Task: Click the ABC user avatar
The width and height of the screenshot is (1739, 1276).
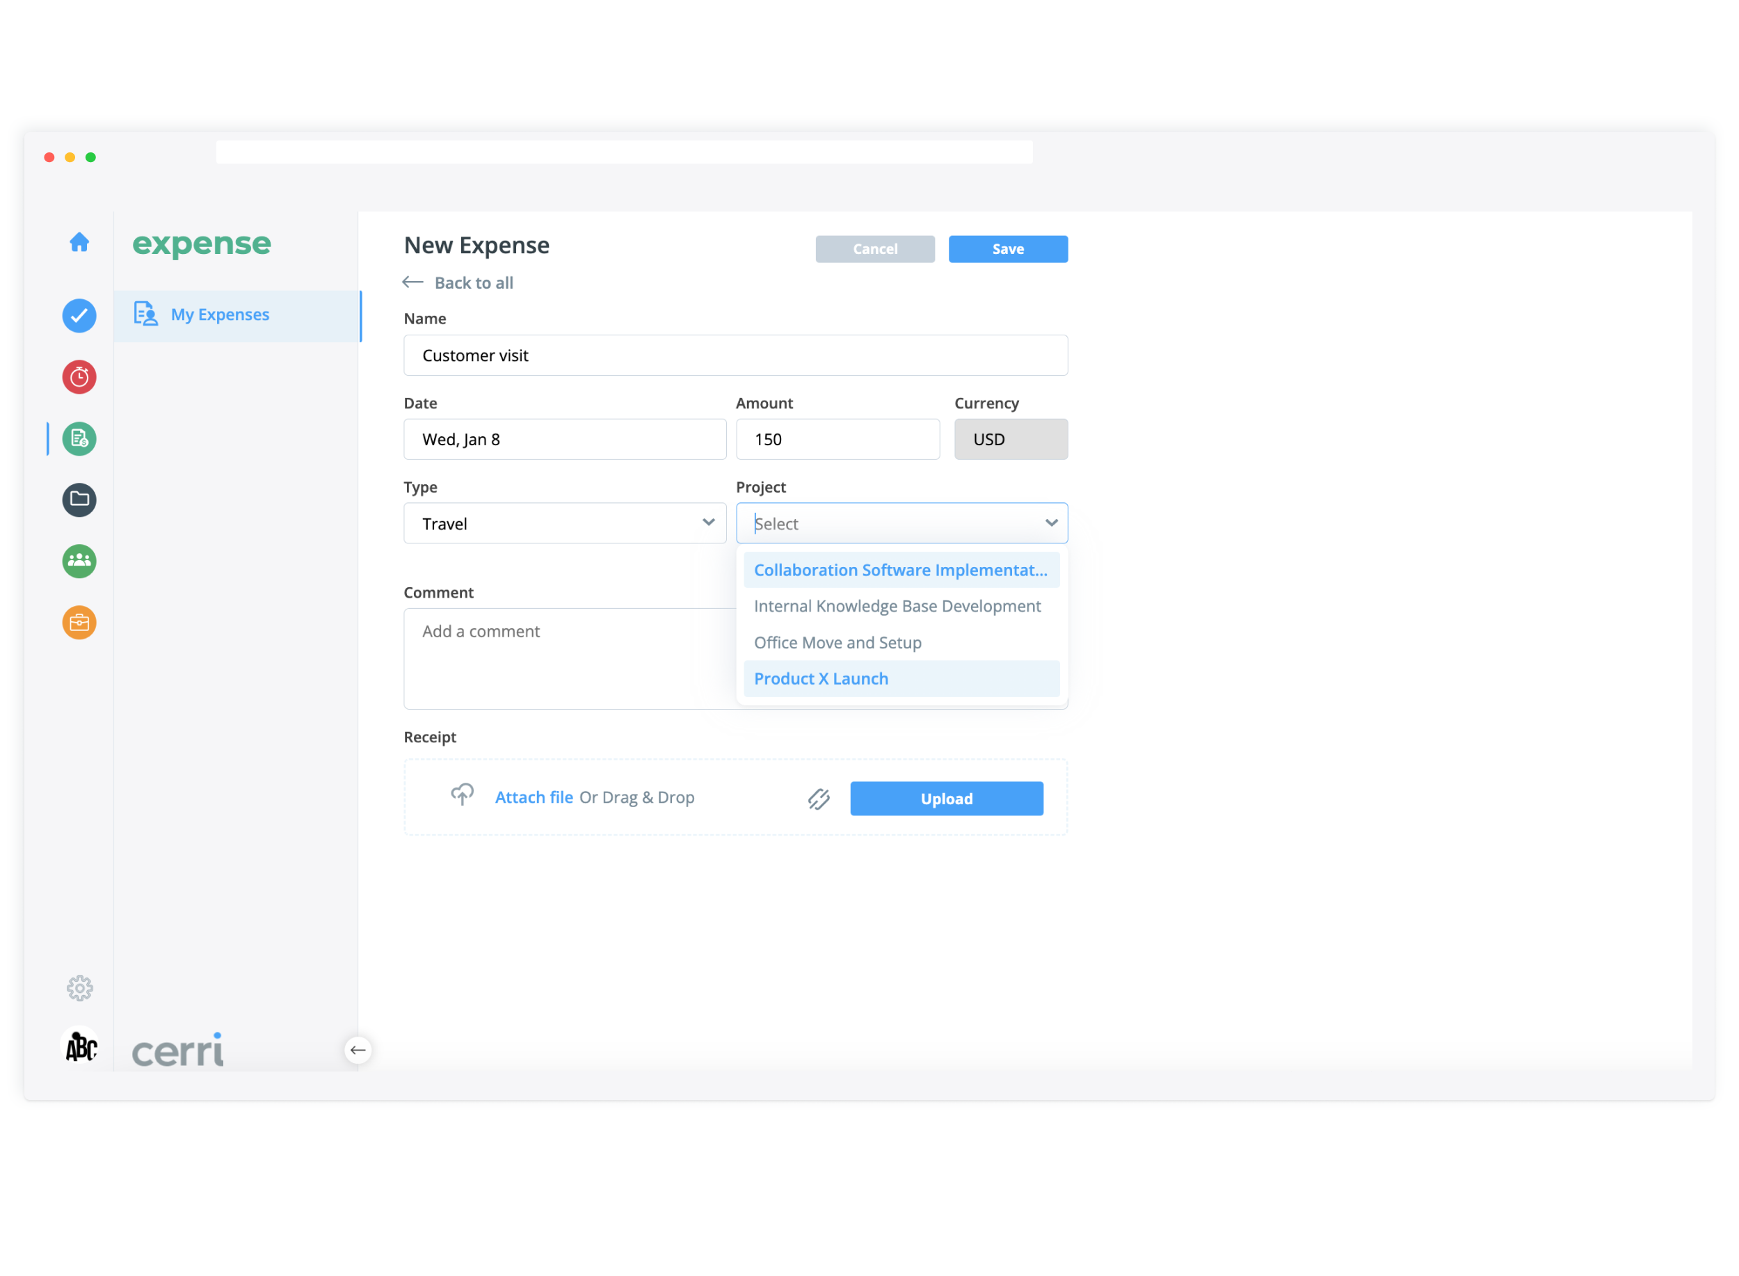Action: tap(80, 1047)
